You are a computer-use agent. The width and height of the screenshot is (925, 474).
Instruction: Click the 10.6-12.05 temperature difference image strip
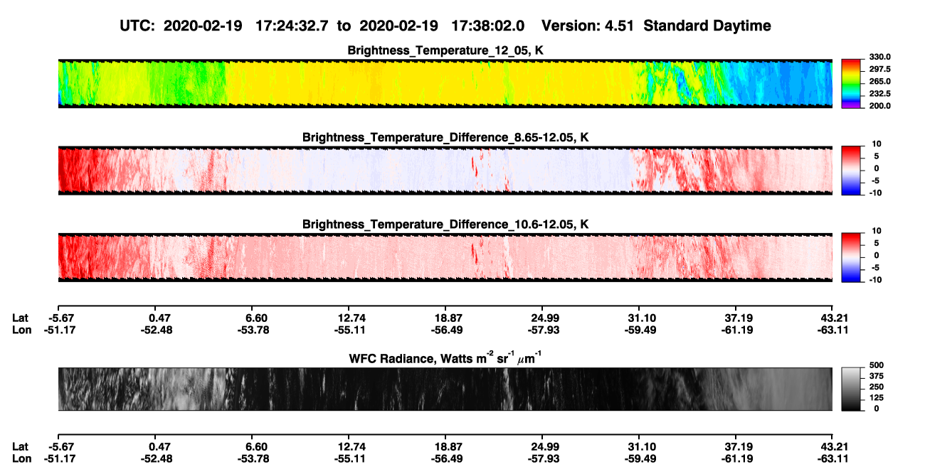coord(445,257)
